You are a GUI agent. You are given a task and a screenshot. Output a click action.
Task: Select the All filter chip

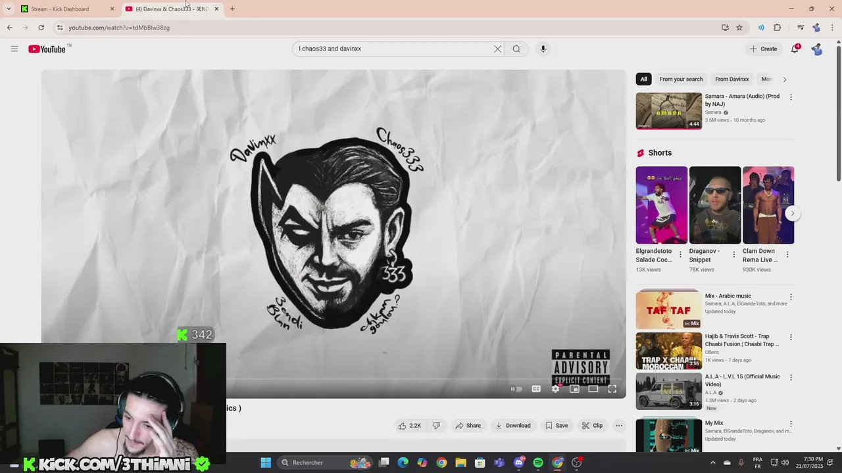[644, 79]
